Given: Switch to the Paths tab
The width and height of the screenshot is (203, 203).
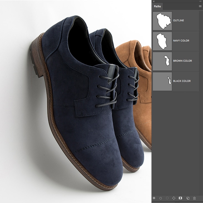Looking at the screenshot, I should (158, 6).
